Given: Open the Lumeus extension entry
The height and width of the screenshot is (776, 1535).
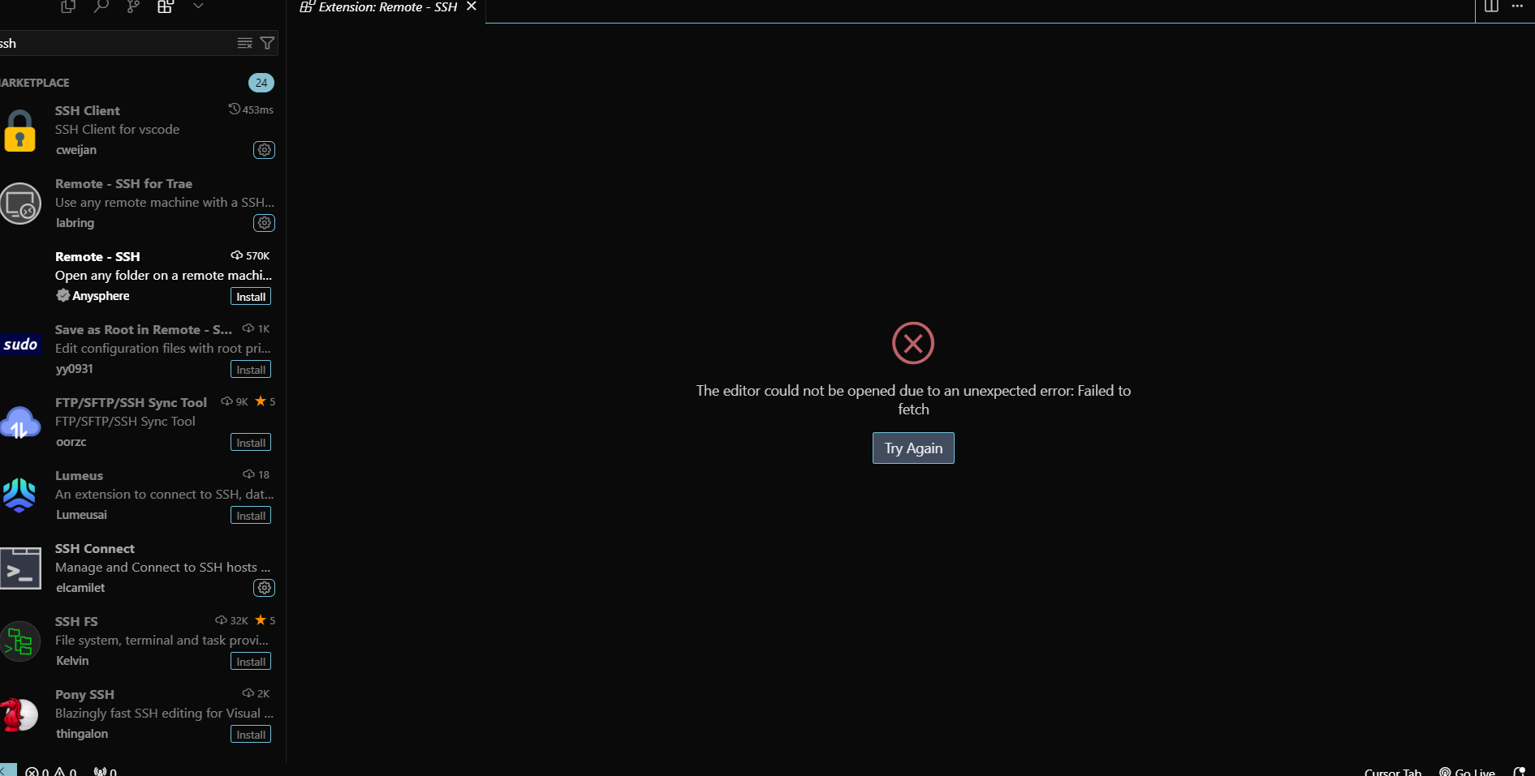Looking at the screenshot, I should coord(143,495).
